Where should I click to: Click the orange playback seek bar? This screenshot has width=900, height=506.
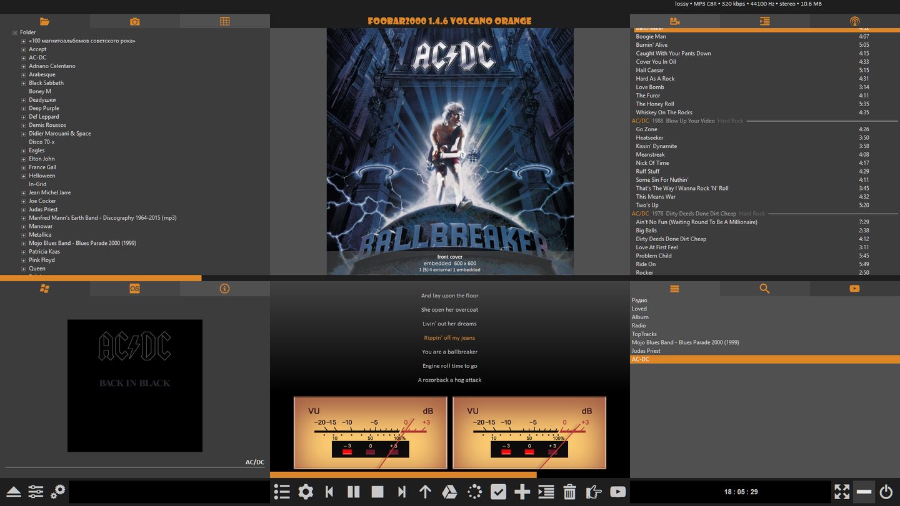pos(403,475)
